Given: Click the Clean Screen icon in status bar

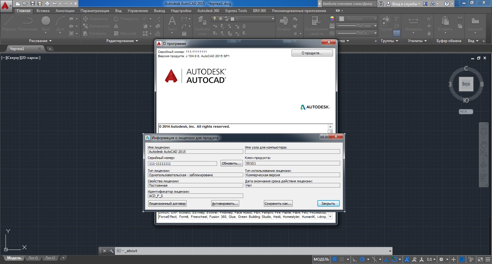Looking at the screenshot, I should point(480,259).
